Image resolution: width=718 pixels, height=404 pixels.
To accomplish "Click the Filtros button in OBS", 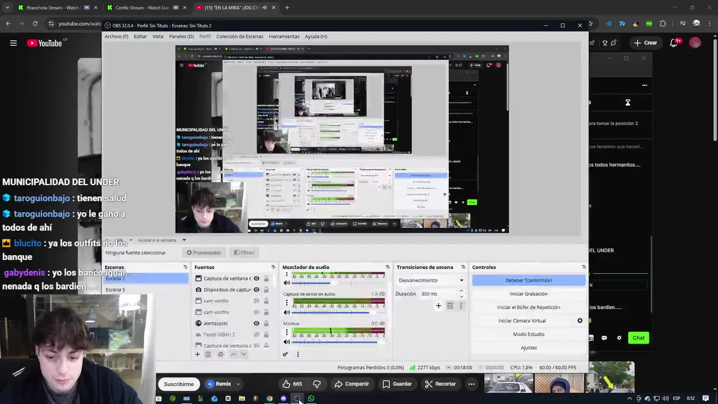I will 244,252.
